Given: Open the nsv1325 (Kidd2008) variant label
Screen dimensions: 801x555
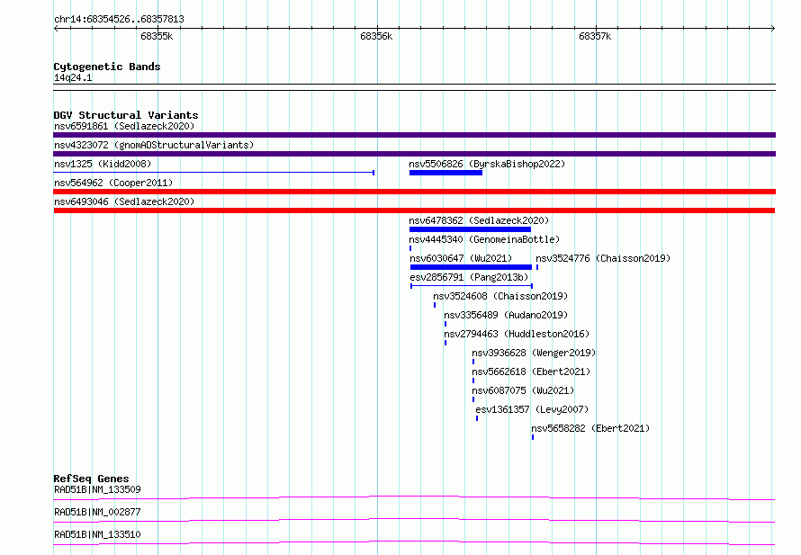Looking at the screenshot, I should tap(103, 164).
